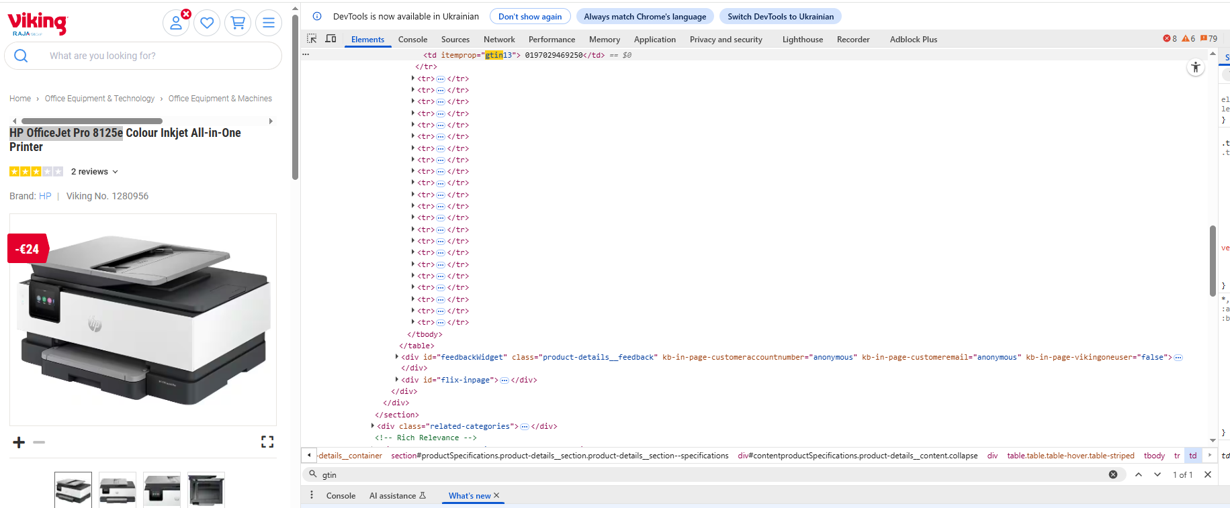Open the Application tab
Viewport: 1230px width, 508px height.
[x=655, y=40]
